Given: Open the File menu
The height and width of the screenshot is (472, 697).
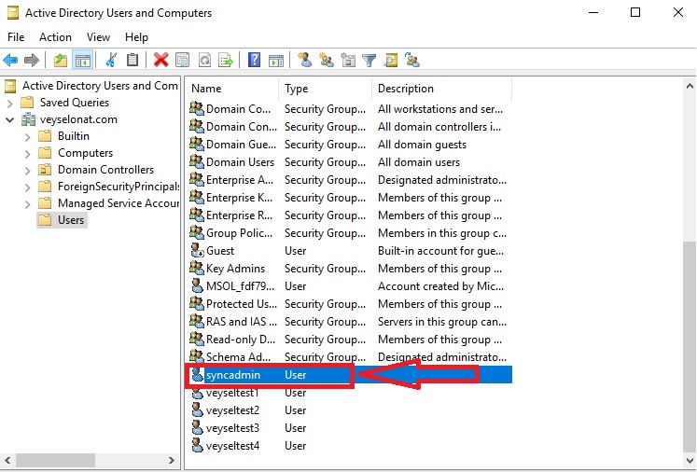Looking at the screenshot, I should (x=16, y=37).
